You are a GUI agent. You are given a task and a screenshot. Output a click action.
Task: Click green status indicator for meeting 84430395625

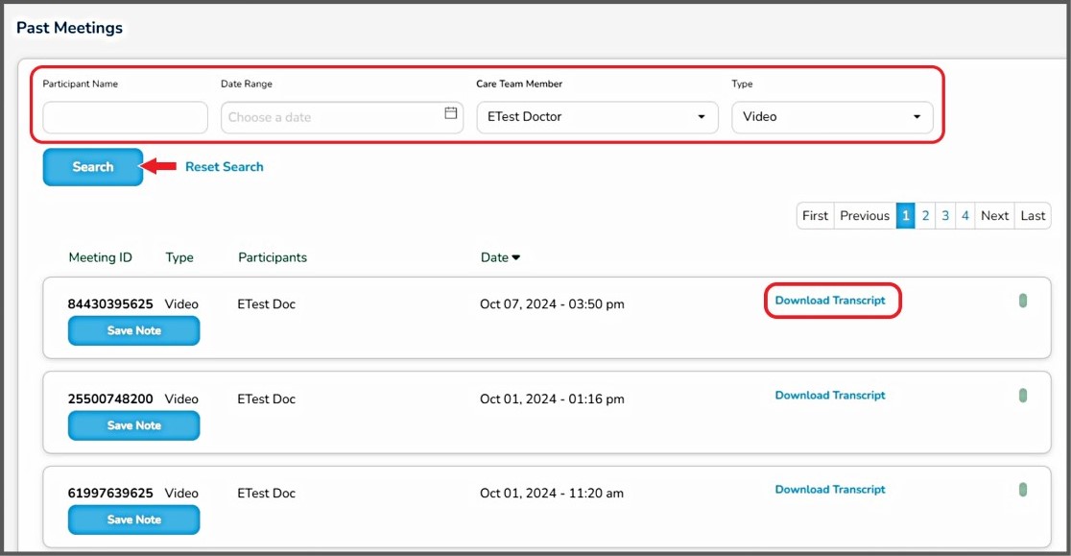(x=1023, y=301)
